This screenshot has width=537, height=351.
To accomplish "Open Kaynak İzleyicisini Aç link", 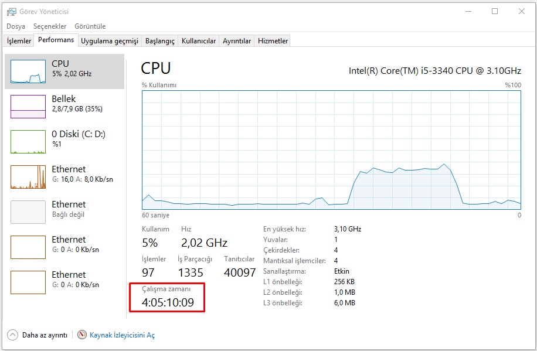I will click(122, 335).
